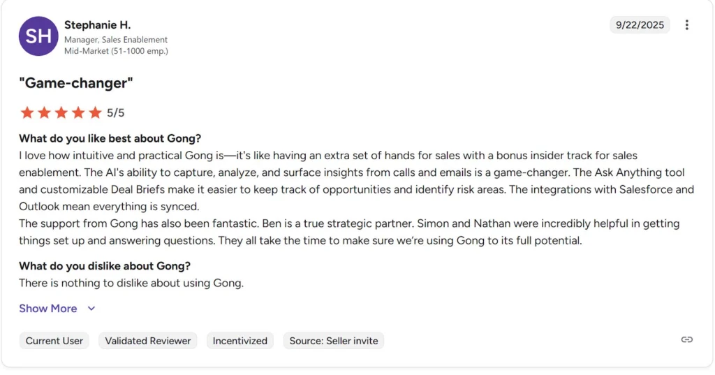The width and height of the screenshot is (715, 375).
Task: Expand the review with Show More
Action: pos(48,309)
